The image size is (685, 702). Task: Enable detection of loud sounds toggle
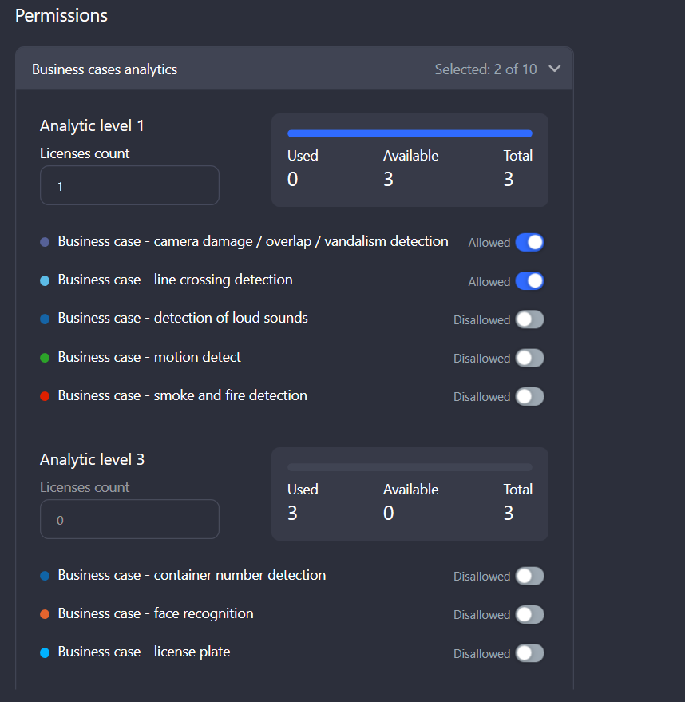[x=529, y=319]
